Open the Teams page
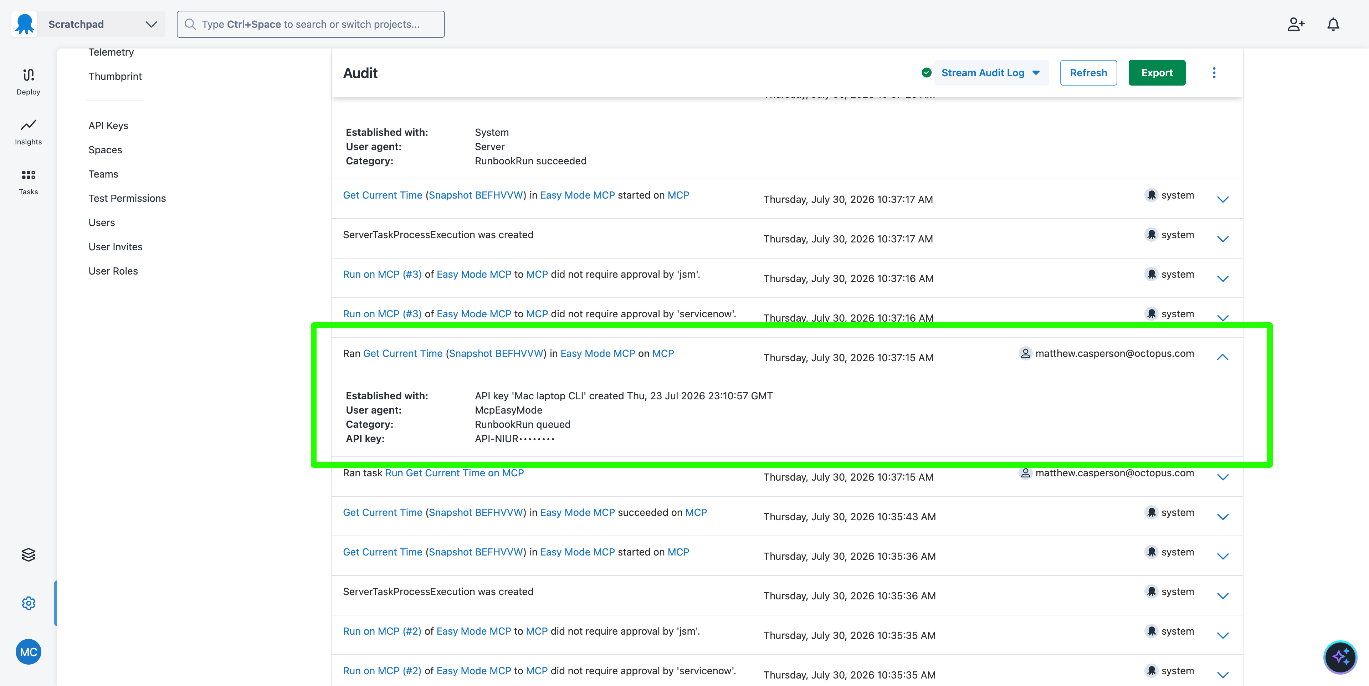 coord(103,174)
